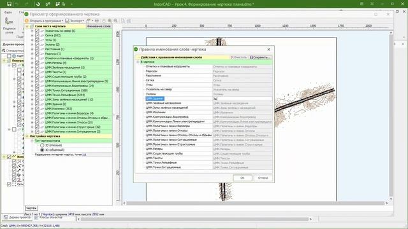Open the Открыть в программе dropdown
The image size is (408, 229).
click(x=44, y=21)
